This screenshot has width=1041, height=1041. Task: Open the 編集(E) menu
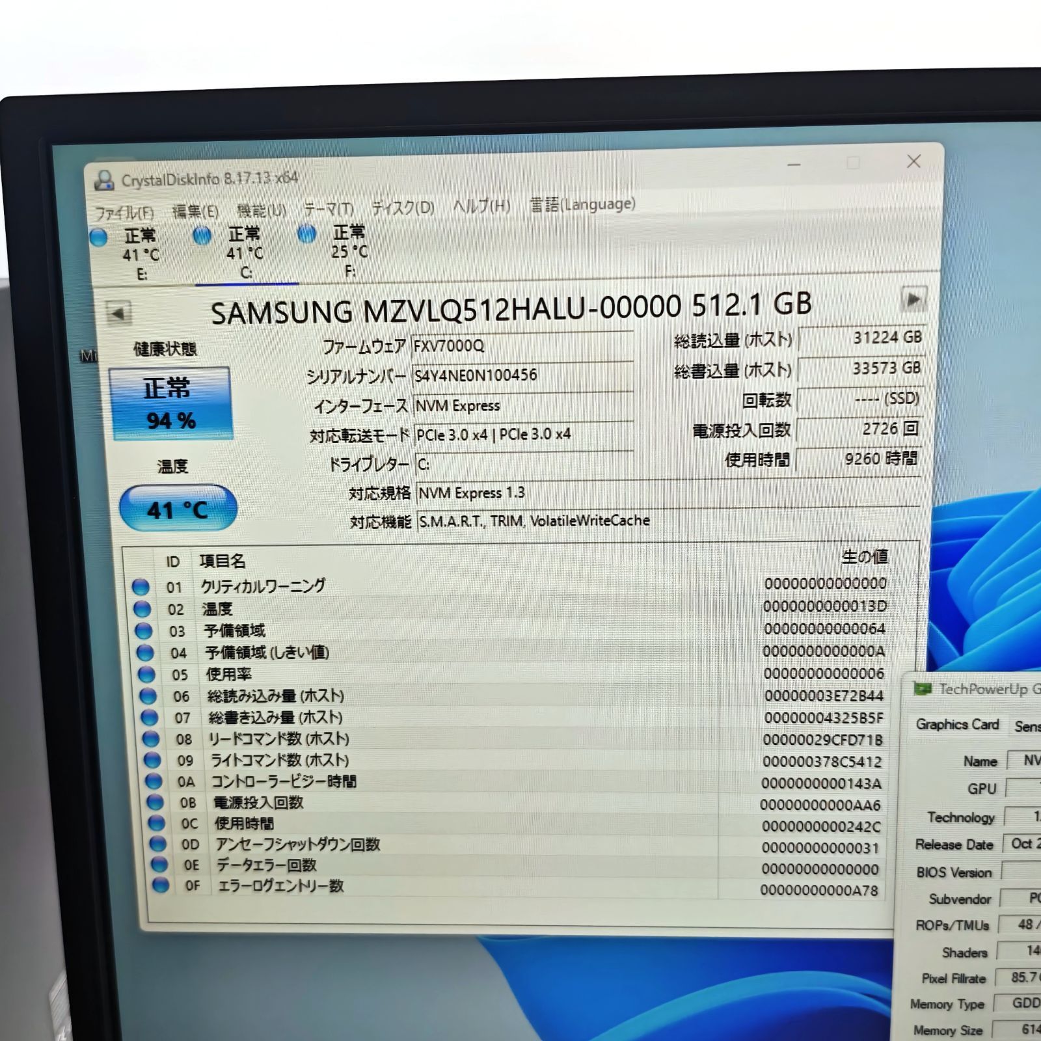[x=195, y=211]
